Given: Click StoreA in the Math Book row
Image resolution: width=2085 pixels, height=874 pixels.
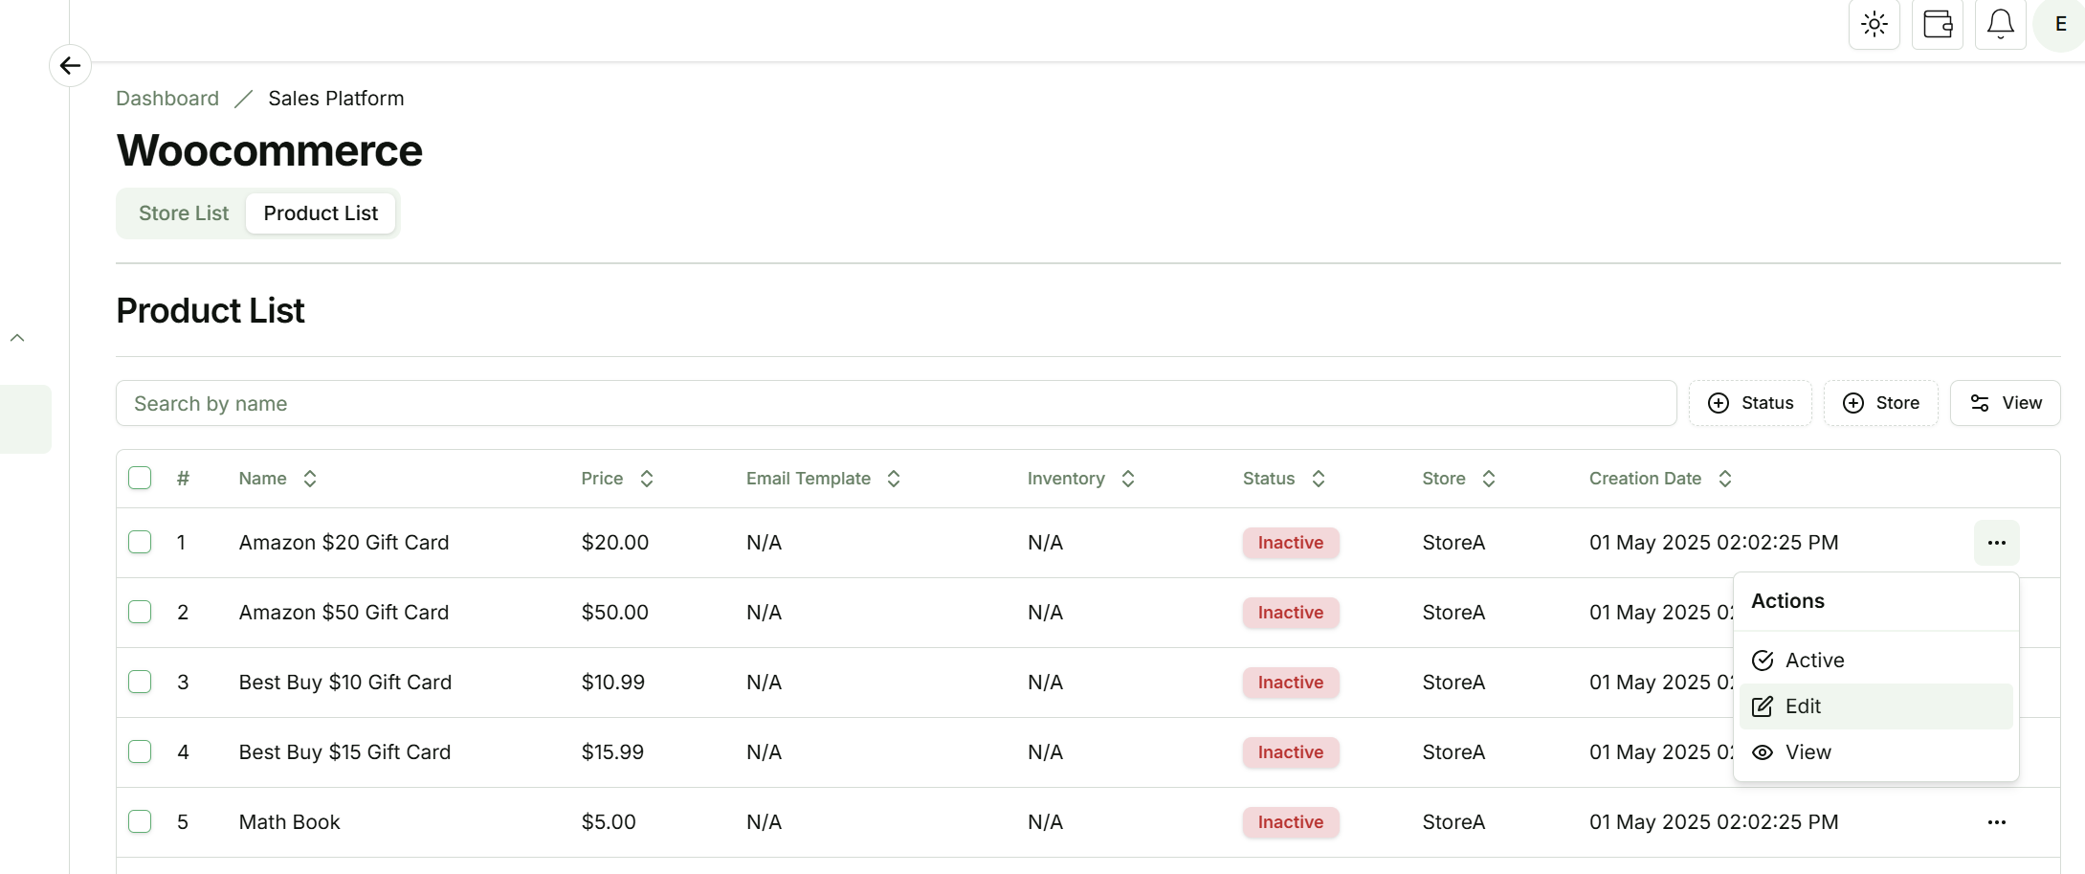Looking at the screenshot, I should 1453,822.
